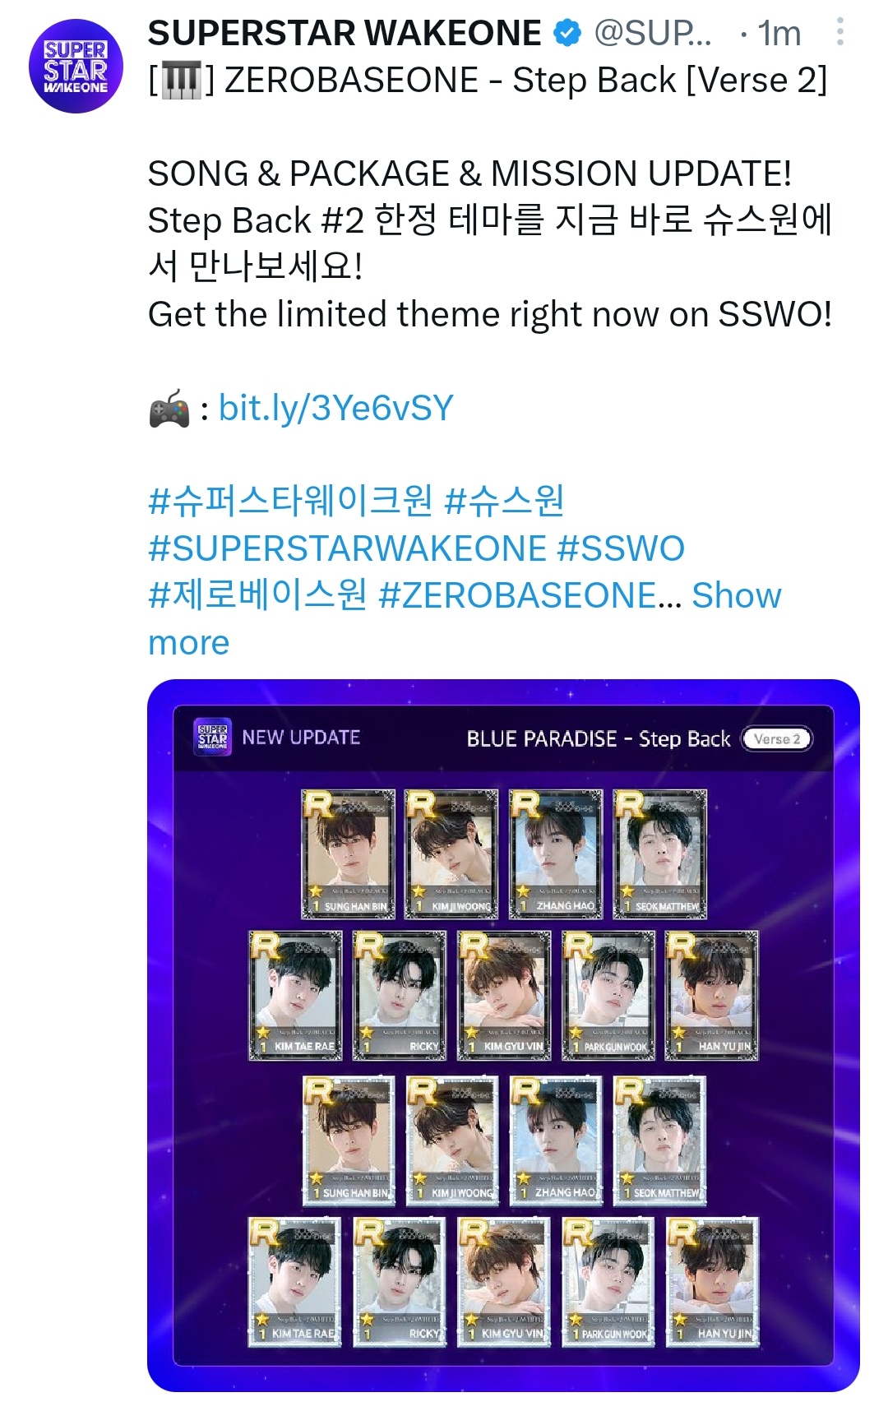Click the @SUP... account handle
Image resolution: width=888 pixels, height=1411 pixels.
(x=653, y=34)
